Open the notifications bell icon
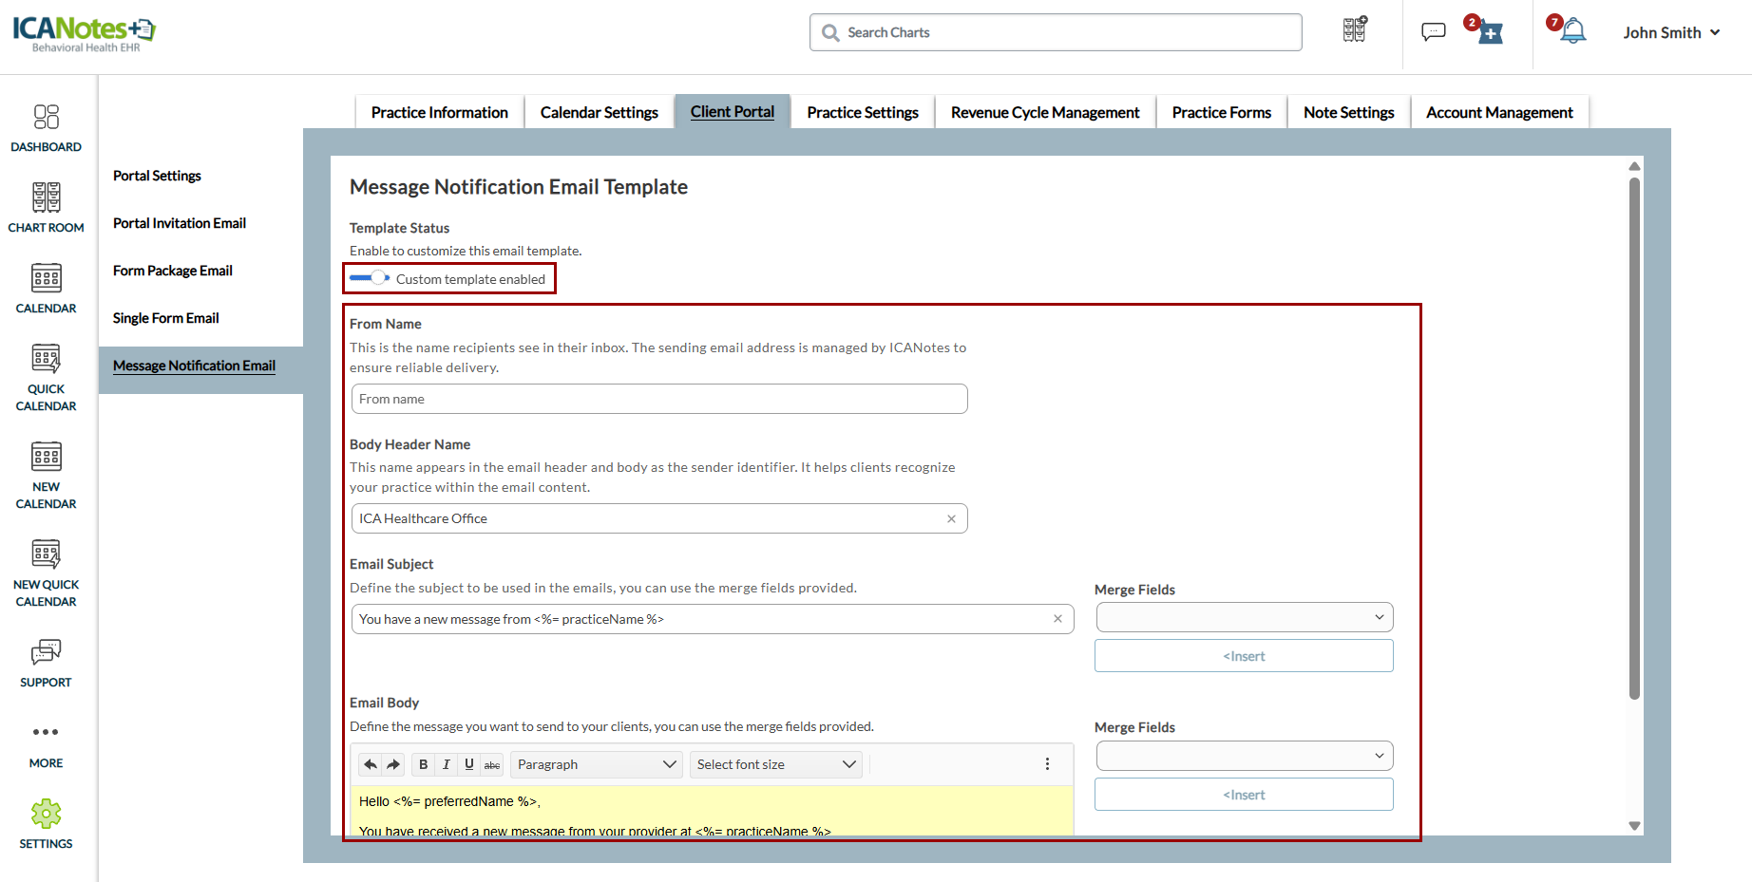The height and width of the screenshot is (882, 1752). [1573, 31]
